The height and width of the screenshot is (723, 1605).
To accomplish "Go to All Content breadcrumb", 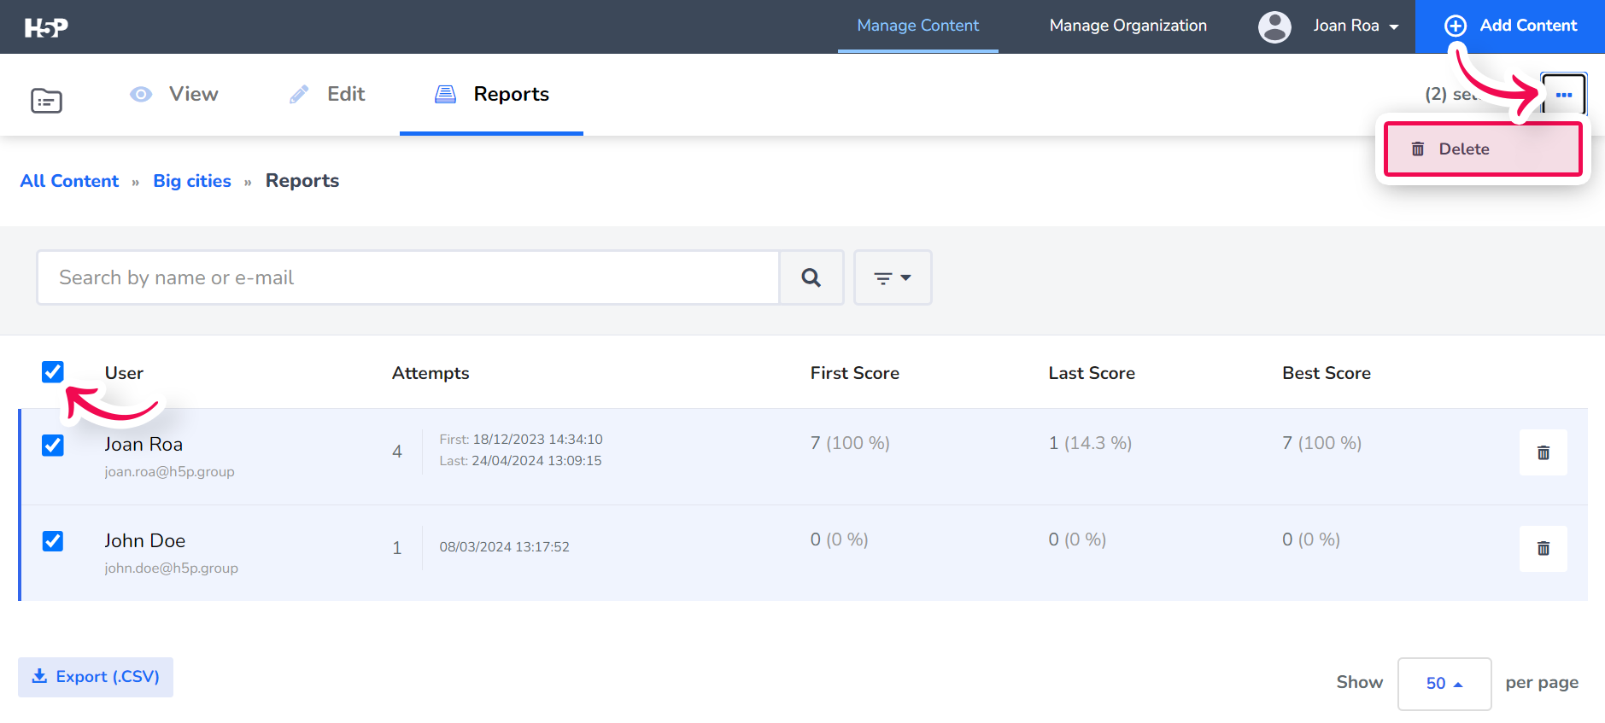I will click(x=70, y=181).
